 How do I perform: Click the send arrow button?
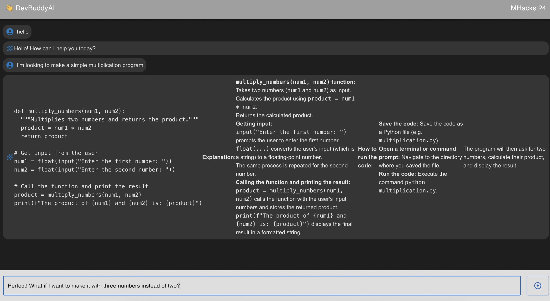coord(538,286)
